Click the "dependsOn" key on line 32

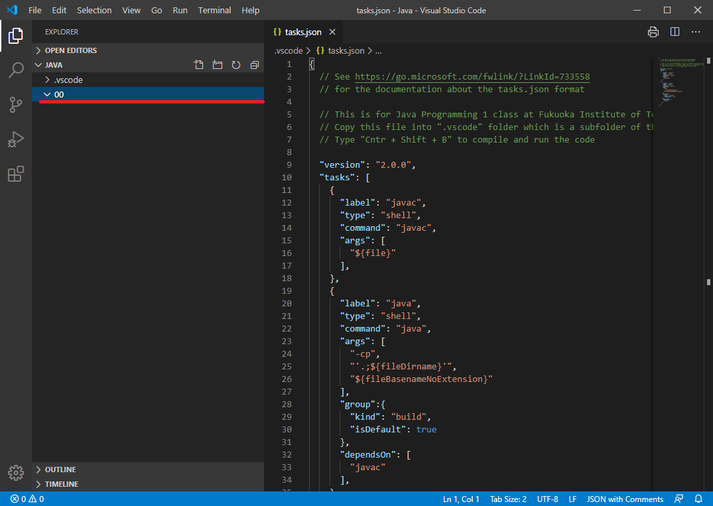[x=368, y=455]
